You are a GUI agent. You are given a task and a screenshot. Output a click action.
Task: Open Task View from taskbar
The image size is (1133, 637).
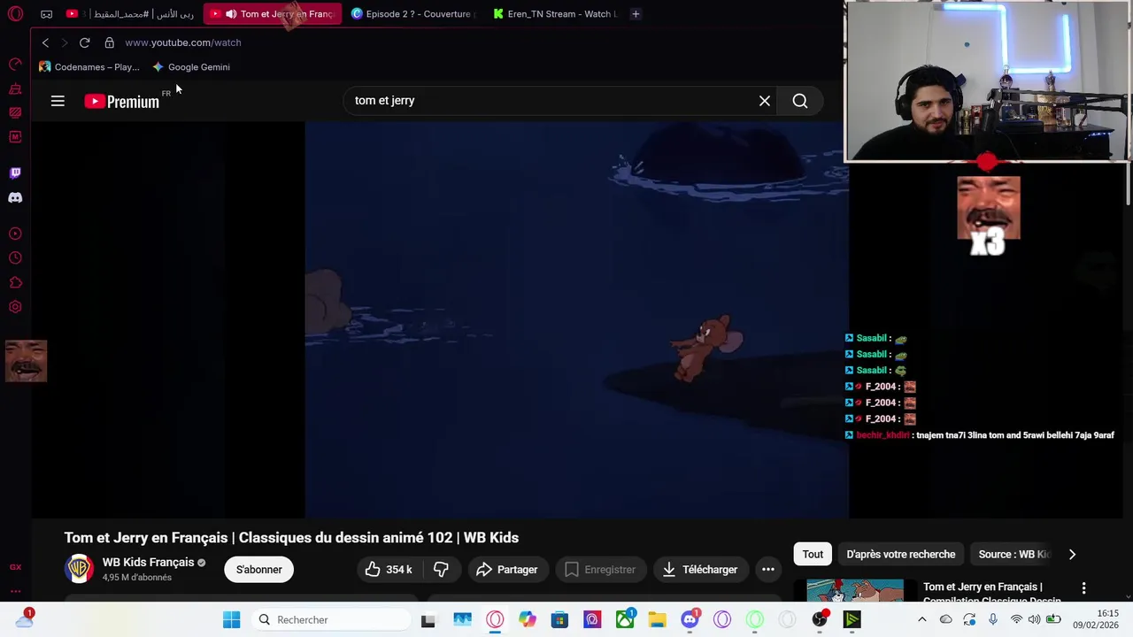[x=428, y=620]
